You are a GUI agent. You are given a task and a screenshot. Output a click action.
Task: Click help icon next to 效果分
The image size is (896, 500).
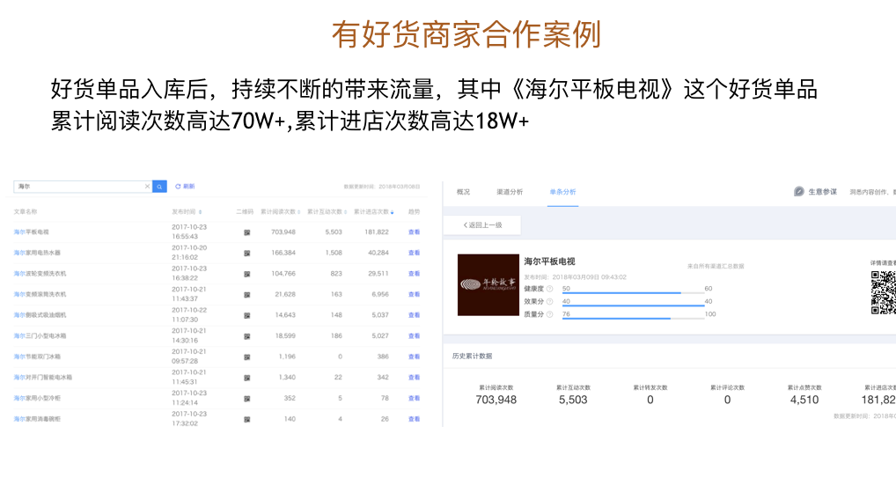[x=550, y=301]
